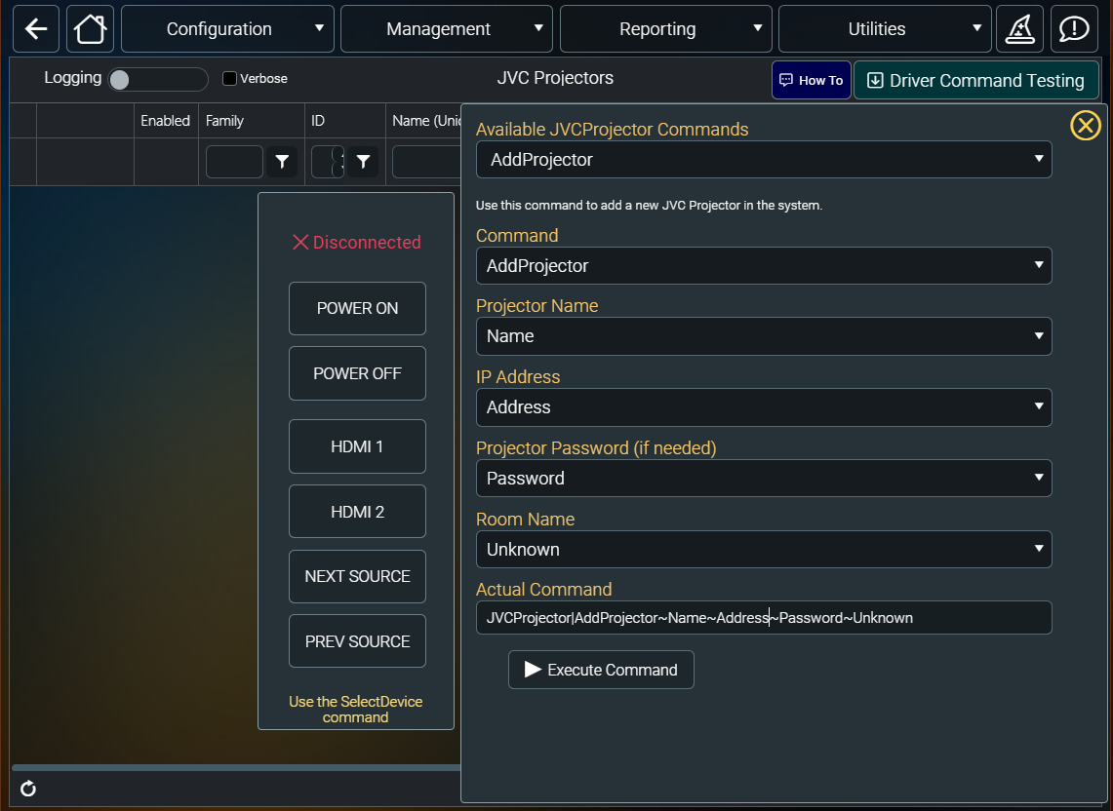Screen dimensions: 1113x811
Task: Launch the wizard hat icon
Action: (x=1020, y=29)
